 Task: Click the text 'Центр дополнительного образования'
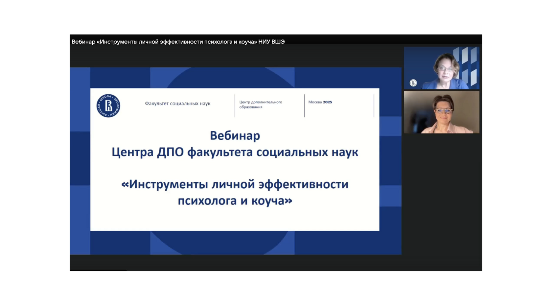point(261,105)
